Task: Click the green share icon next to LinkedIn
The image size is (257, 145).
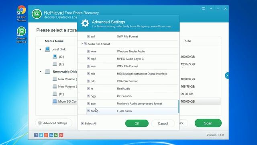Action: click(x=56, y=135)
